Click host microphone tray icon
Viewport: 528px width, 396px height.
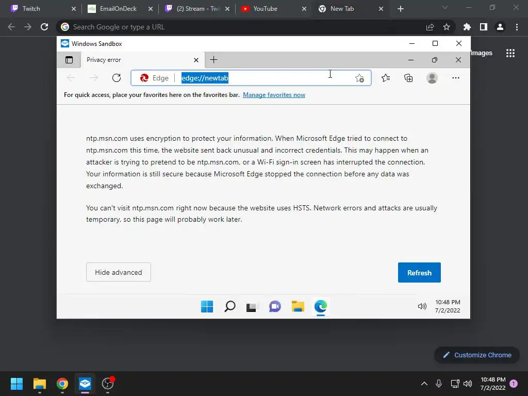tap(439, 384)
